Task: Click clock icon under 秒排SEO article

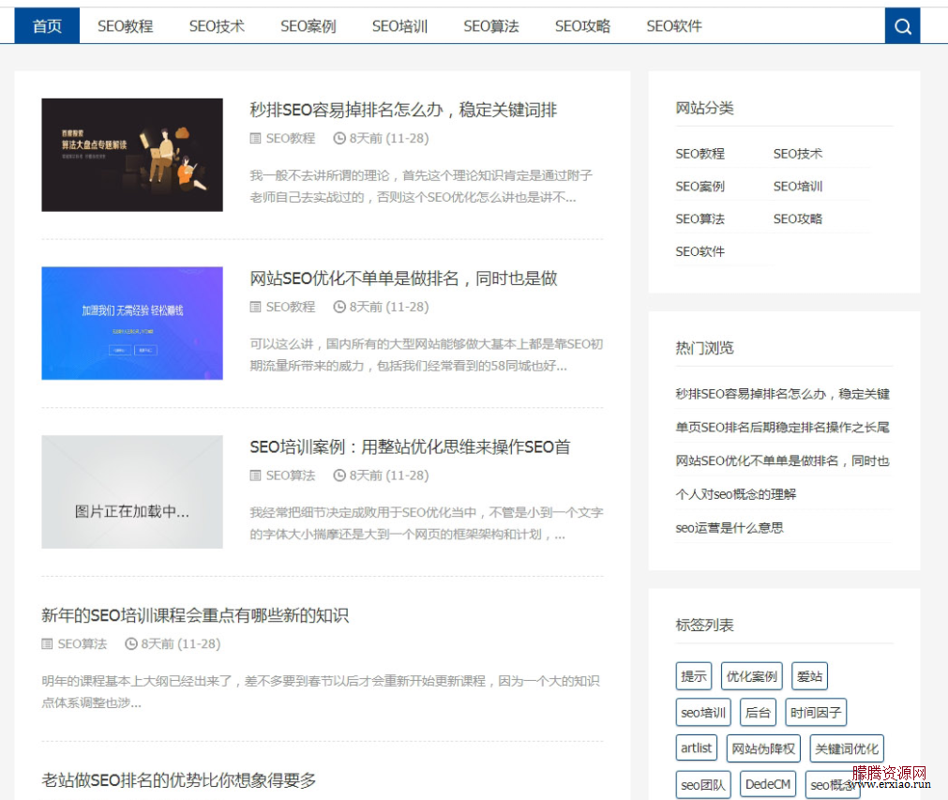Action: (339, 139)
